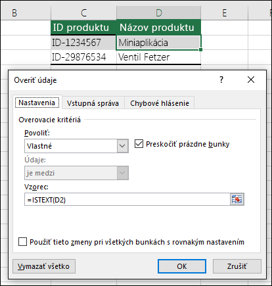272x286 pixels.
Task: Select column C header
Action: coord(83,13)
